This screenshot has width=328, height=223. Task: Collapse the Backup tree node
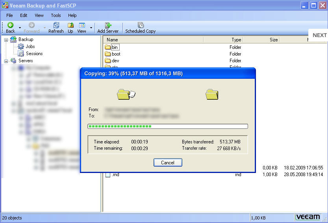(x=6, y=40)
